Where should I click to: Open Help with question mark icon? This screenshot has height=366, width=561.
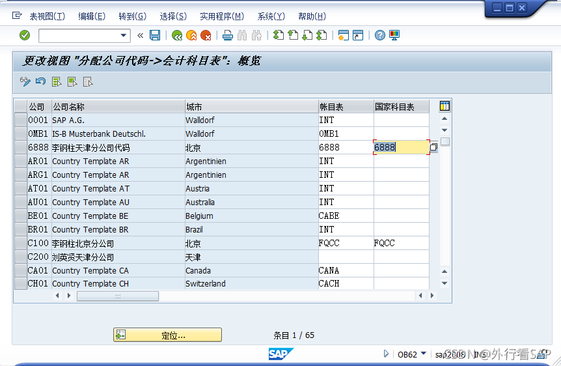pos(380,35)
